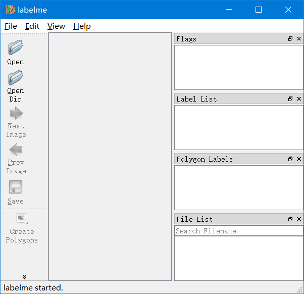Float the Polygon Labels panel

[290, 159]
